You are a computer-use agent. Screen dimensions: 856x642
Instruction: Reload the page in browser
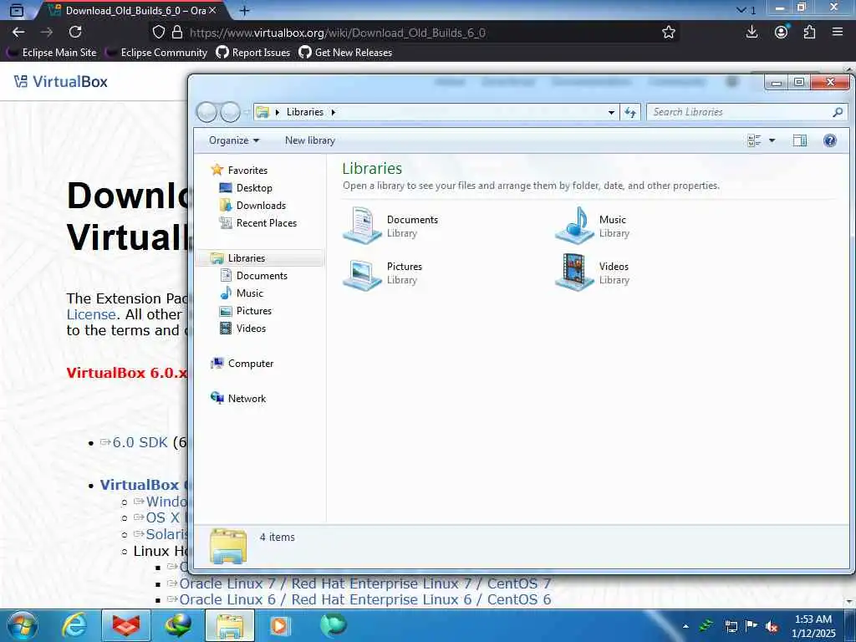(75, 33)
